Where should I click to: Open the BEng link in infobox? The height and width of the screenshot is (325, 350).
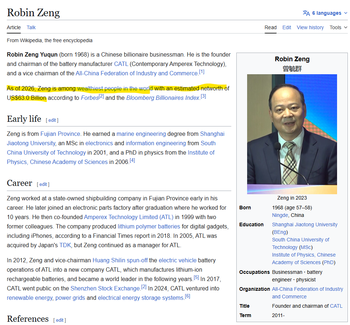coord(280,232)
